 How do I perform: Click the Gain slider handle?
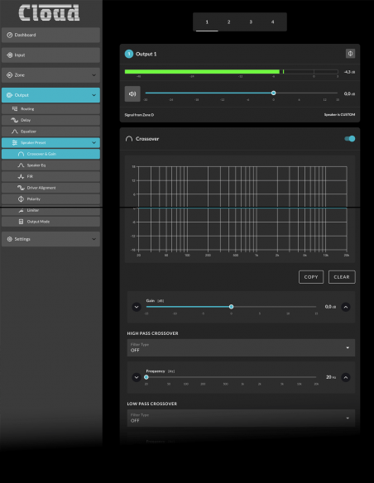pos(231,307)
